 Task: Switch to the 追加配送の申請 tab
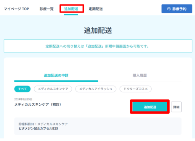pos(56,75)
